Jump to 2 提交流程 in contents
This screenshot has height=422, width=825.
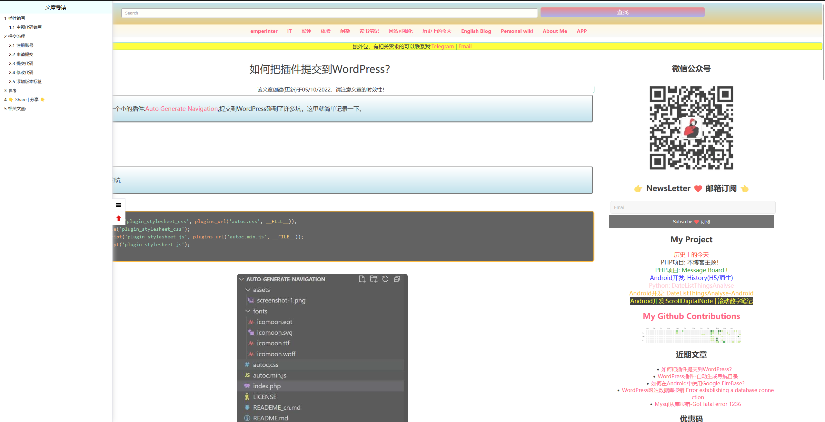[15, 36]
